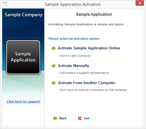This screenshot has height=129, width=146.
Task: Click the green Back arrow icon
Action: pos(55,118)
